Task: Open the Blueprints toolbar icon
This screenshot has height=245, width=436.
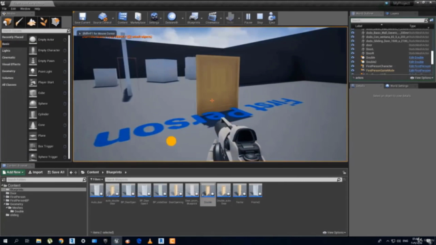Action: tap(193, 18)
